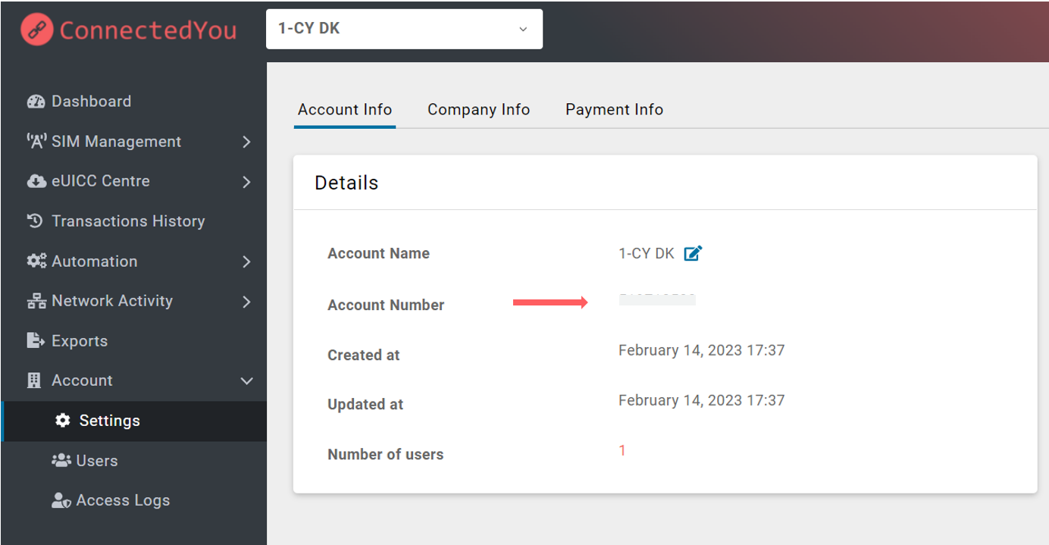Click the SIM Management antenna icon
This screenshot has height=545, width=1049.
click(x=36, y=142)
